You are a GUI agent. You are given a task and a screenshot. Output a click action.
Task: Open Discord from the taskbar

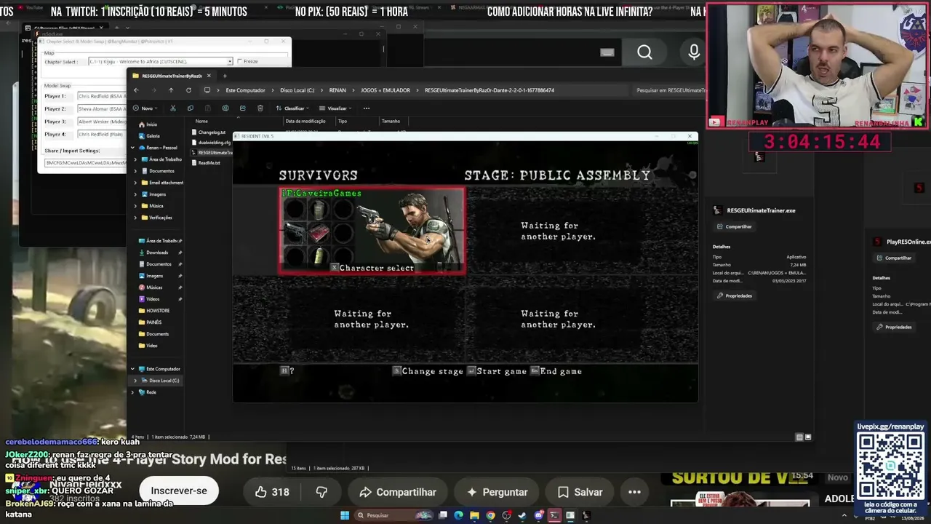[538, 515]
